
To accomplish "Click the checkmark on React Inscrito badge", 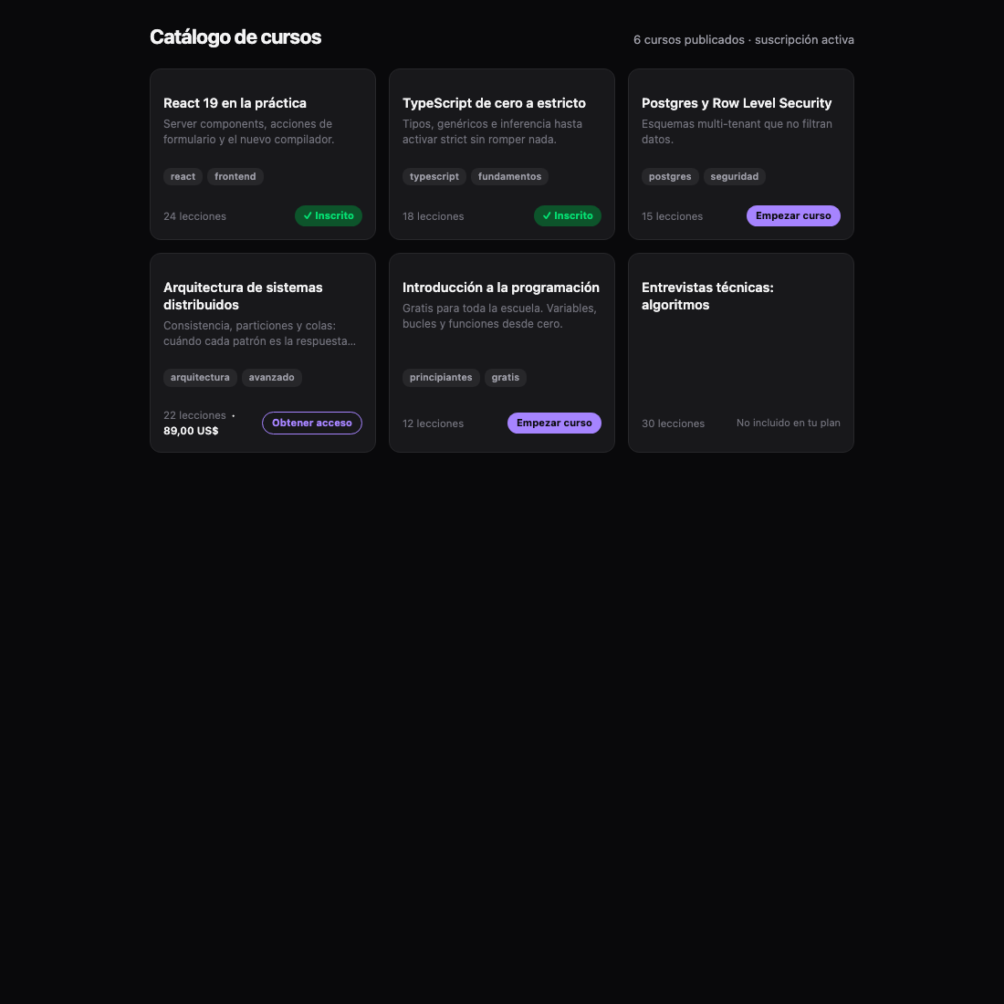I will tap(308, 215).
